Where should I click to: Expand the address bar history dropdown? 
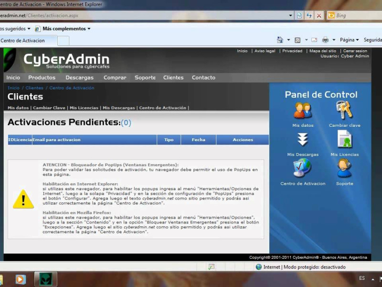click(x=290, y=16)
